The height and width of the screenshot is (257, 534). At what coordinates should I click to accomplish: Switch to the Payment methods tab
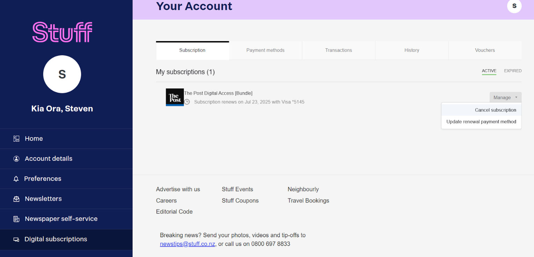coord(265,50)
